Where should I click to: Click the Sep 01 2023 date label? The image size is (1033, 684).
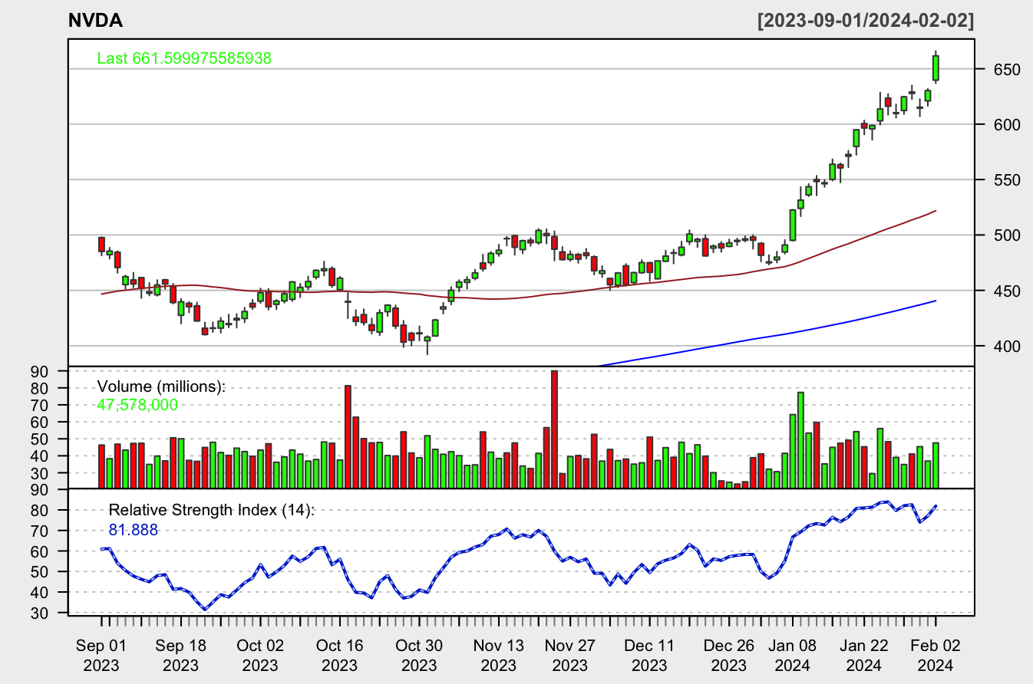[101, 654]
